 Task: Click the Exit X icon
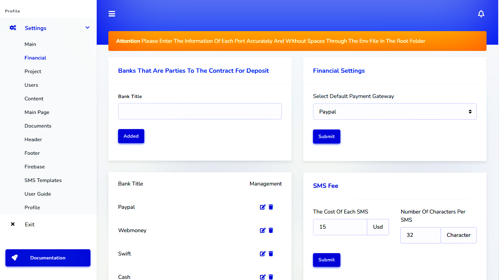pos(12,224)
